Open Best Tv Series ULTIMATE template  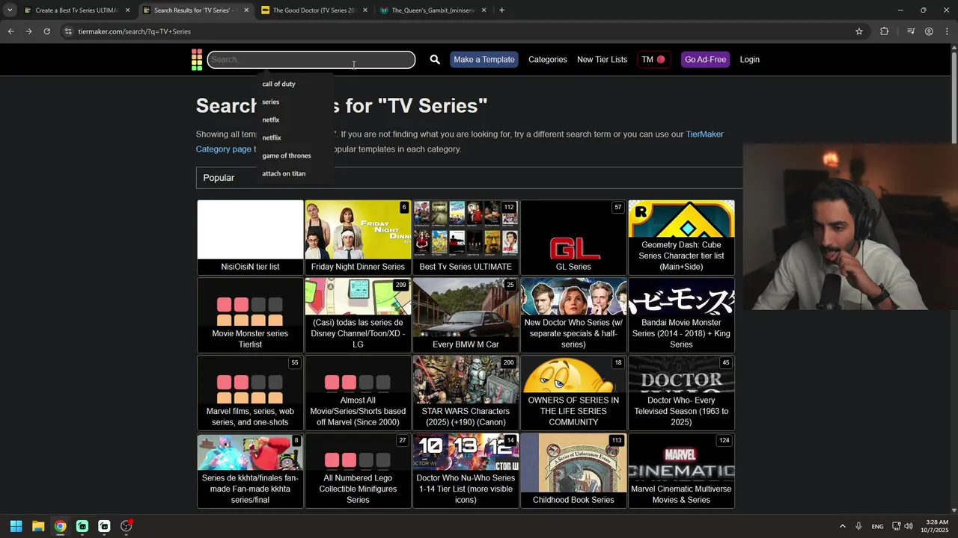pos(466,238)
